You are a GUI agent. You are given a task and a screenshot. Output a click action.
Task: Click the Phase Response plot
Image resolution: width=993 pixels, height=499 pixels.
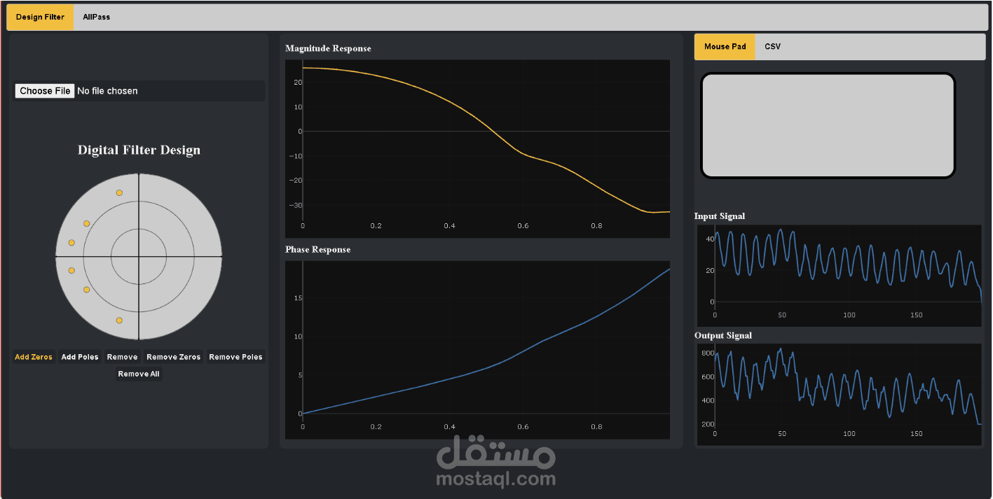[477, 350]
